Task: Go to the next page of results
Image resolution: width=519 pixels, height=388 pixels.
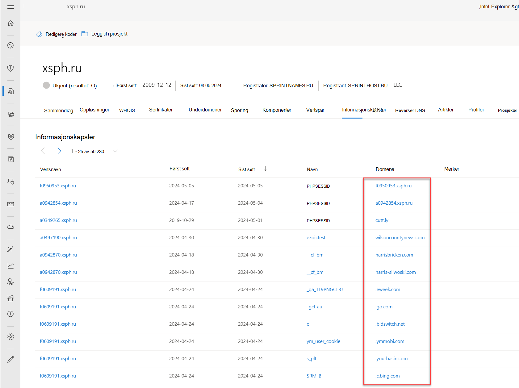Action: point(59,151)
